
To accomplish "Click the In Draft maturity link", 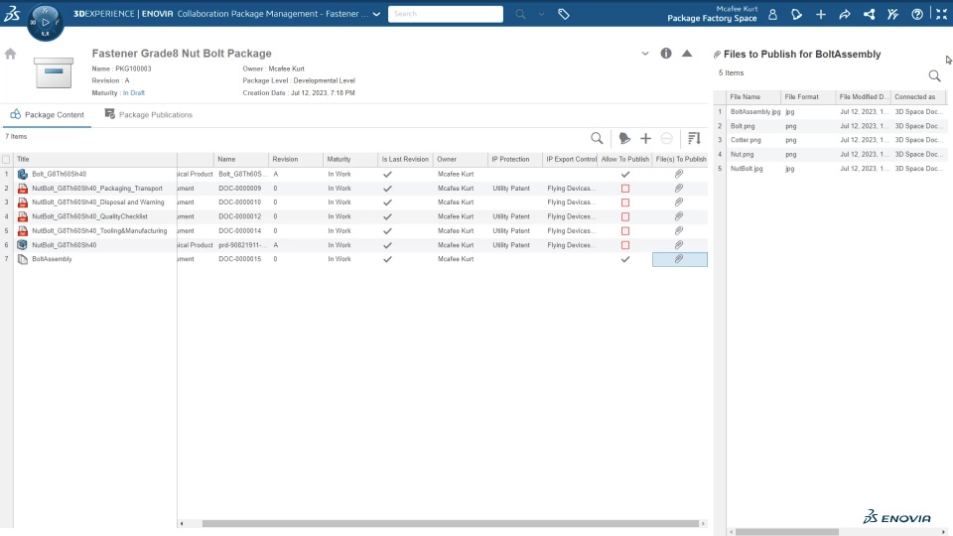I will (x=134, y=93).
